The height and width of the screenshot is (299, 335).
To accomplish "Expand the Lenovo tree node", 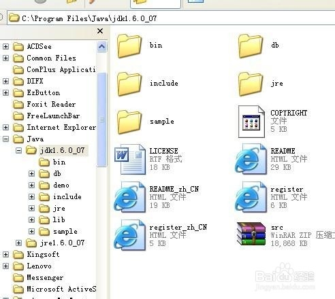I will click(x=6, y=266).
